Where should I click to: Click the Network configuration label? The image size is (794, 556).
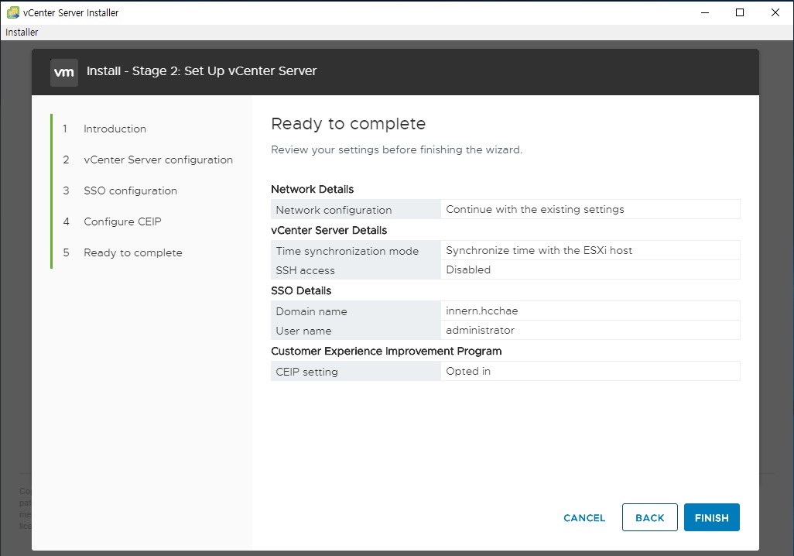click(x=334, y=210)
